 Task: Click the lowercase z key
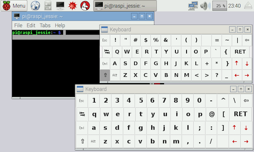click(105, 141)
